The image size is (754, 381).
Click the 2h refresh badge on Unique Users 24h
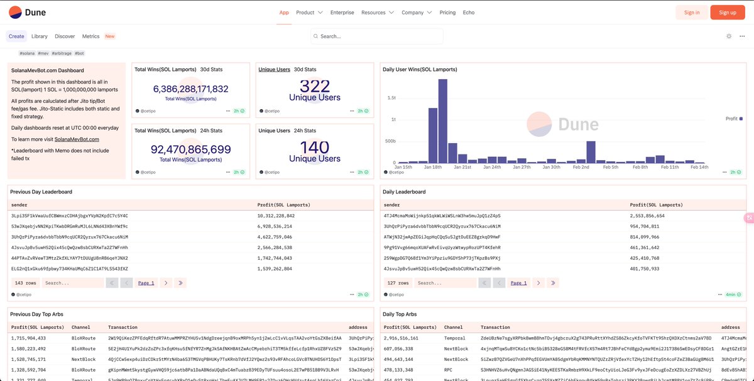[363, 172]
